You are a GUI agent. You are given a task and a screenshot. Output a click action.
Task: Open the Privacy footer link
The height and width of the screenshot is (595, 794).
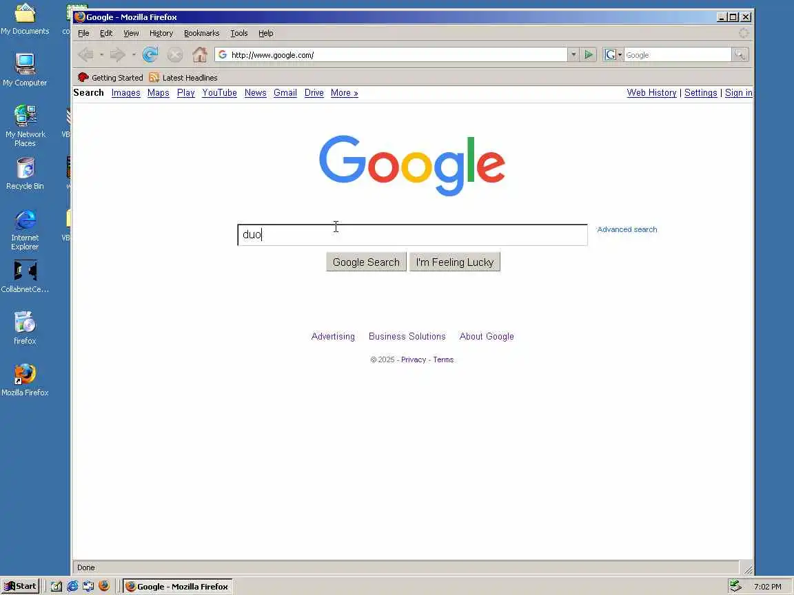tap(414, 359)
